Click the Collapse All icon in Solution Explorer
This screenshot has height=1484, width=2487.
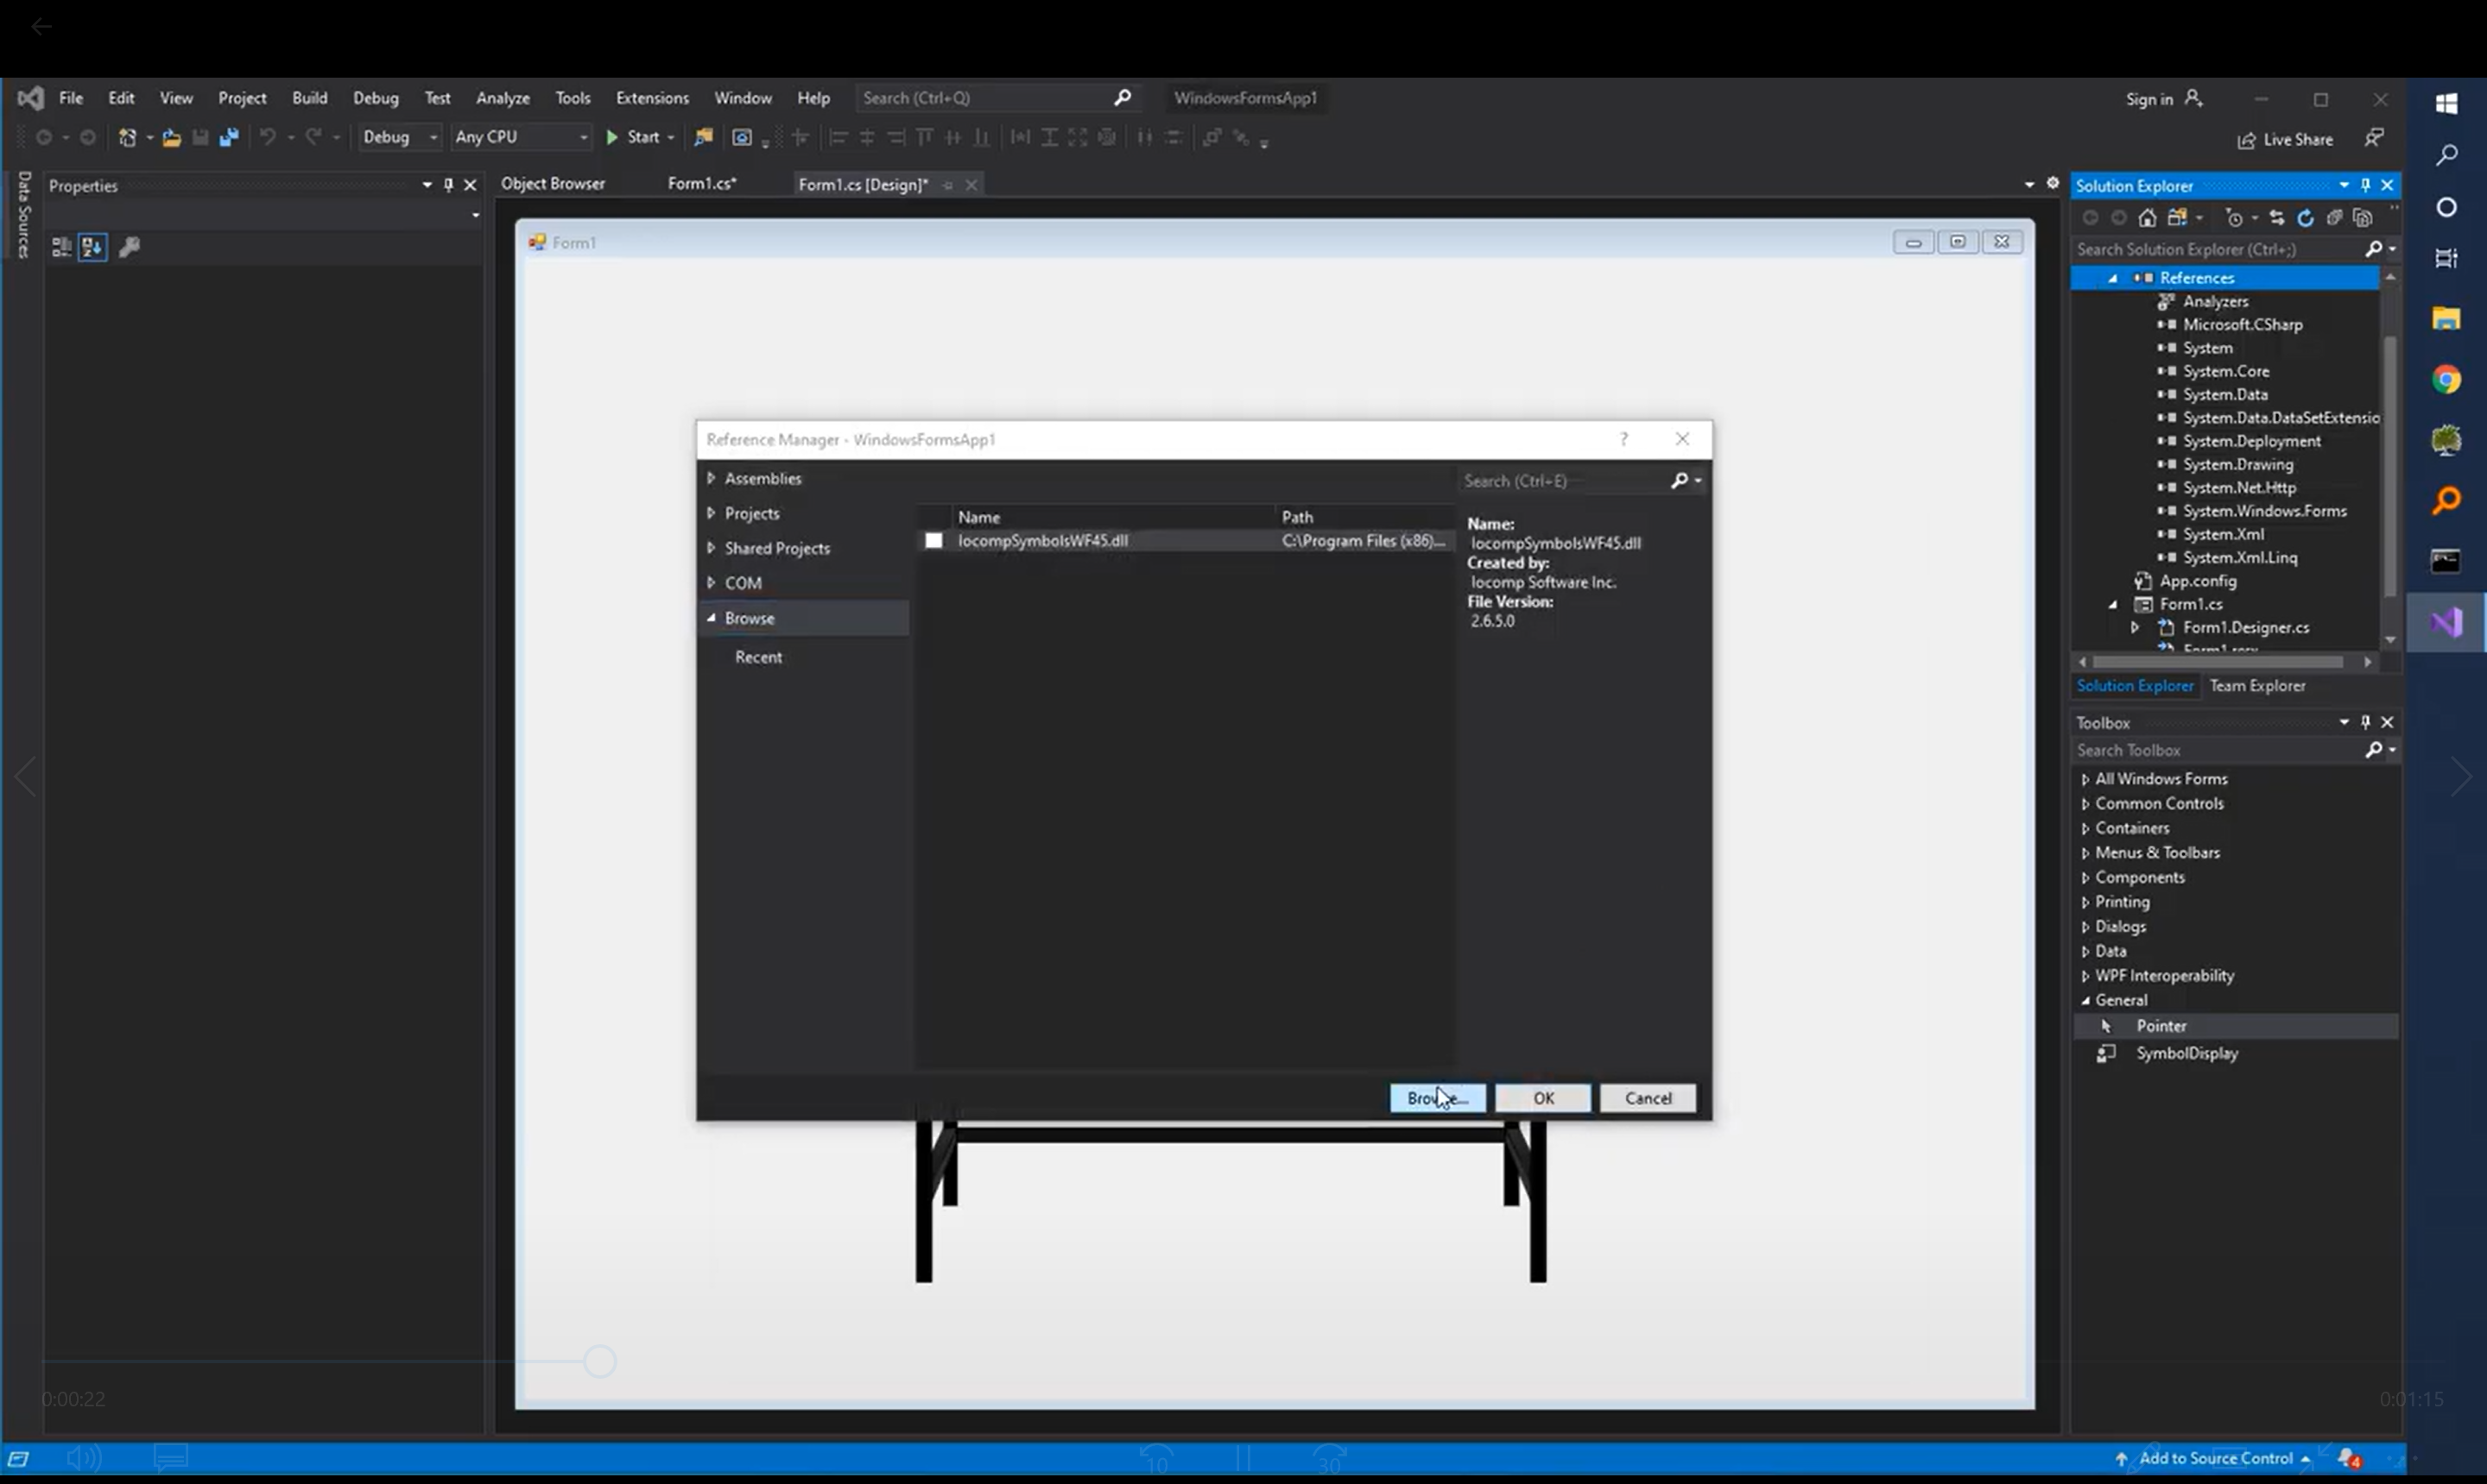[x=2334, y=218]
